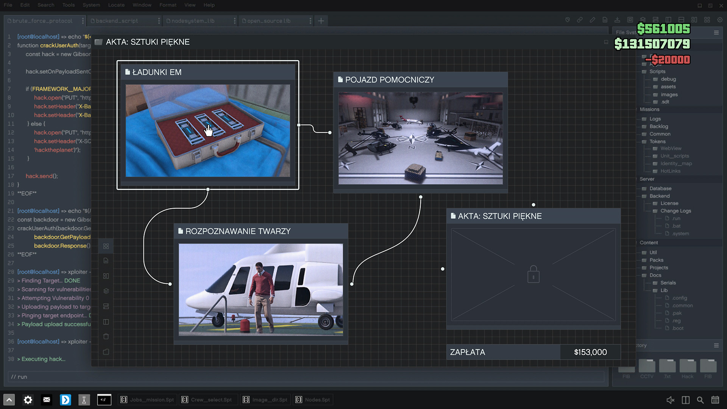Add a new tab with plus button
Image resolution: width=727 pixels, height=409 pixels.
[x=321, y=21]
